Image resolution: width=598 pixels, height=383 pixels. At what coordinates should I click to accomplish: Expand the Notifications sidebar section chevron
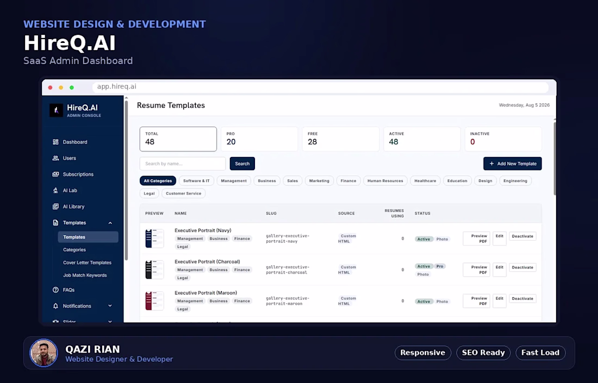click(110, 306)
